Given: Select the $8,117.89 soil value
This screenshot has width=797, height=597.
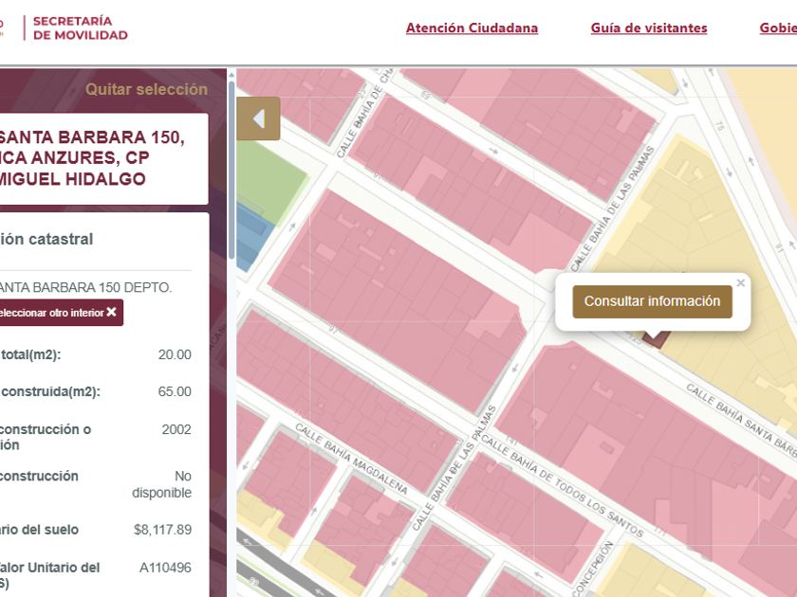Looking at the screenshot, I should [x=162, y=530].
